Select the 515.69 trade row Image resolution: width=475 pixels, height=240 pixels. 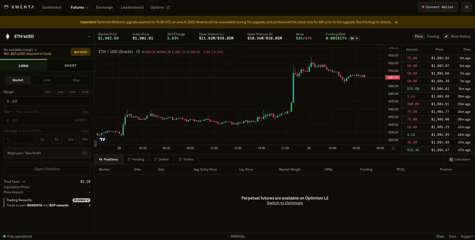pos(438,89)
